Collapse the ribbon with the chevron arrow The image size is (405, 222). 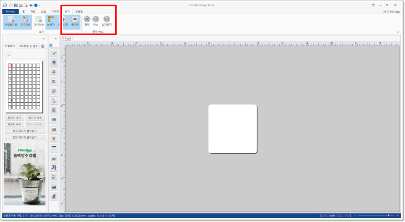pyautogui.click(x=398, y=32)
